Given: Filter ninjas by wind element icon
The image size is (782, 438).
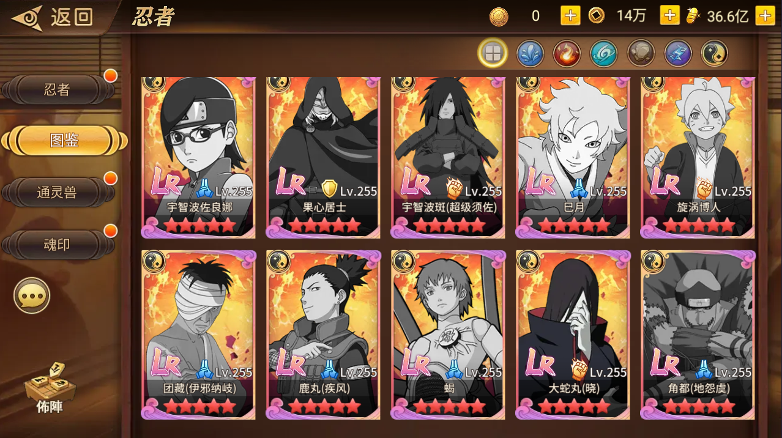Looking at the screenshot, I should (x=603, y=54).
